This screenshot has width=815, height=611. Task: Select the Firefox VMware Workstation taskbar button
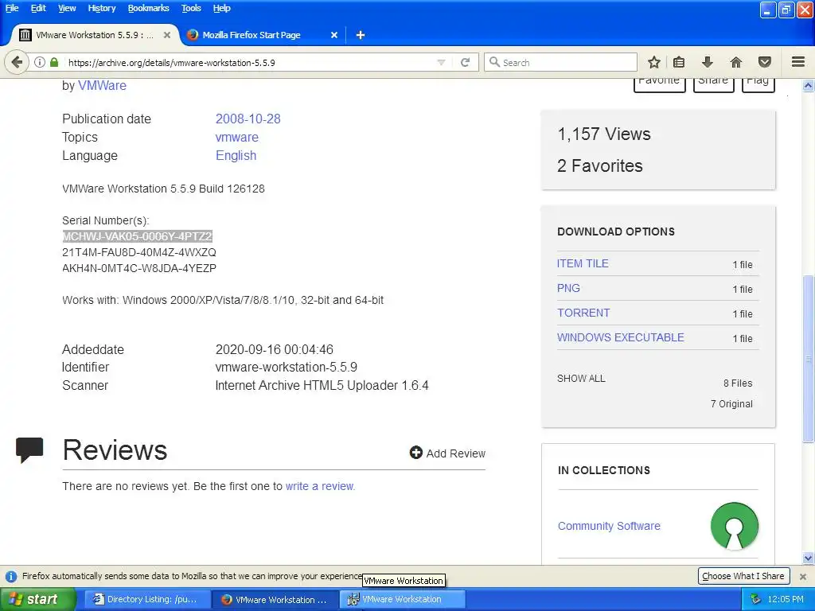(275, 599)
